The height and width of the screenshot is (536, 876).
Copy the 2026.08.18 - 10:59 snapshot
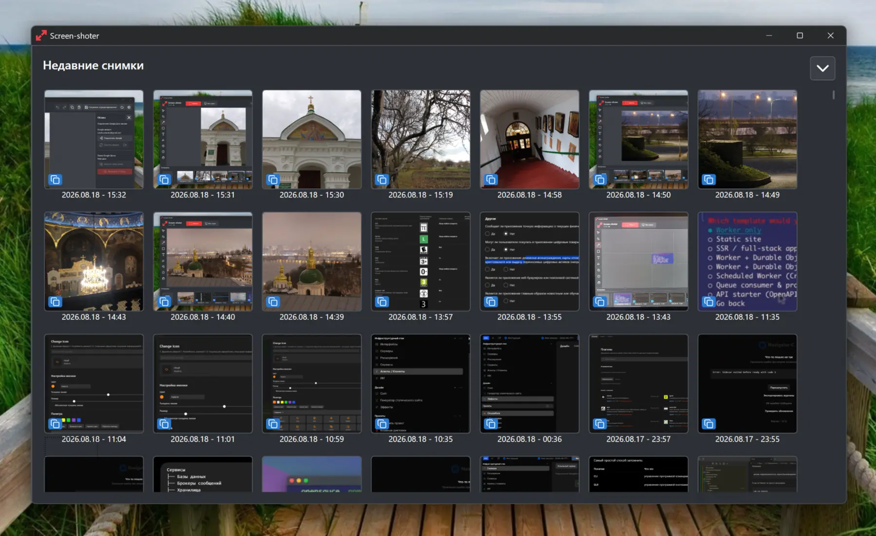tap(273, 424)
